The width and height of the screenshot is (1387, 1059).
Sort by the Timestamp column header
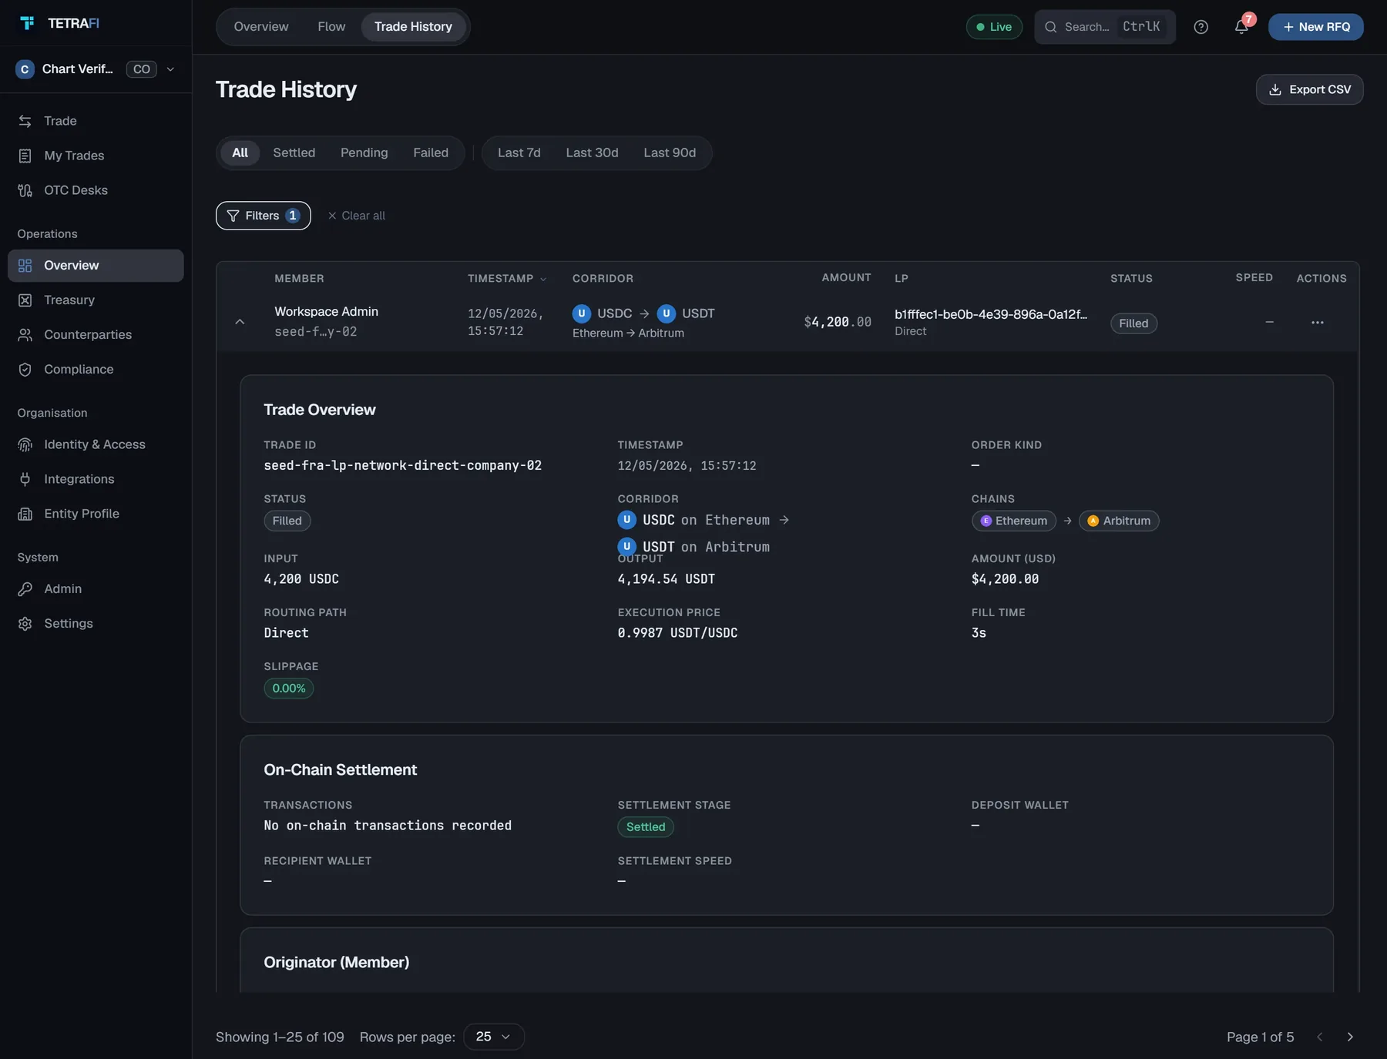[506, 278]
